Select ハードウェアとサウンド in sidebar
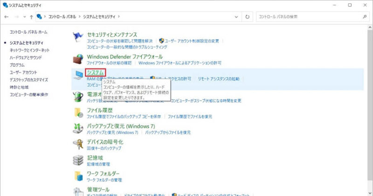This screenshot has height=196, width=373. point(26,57)
